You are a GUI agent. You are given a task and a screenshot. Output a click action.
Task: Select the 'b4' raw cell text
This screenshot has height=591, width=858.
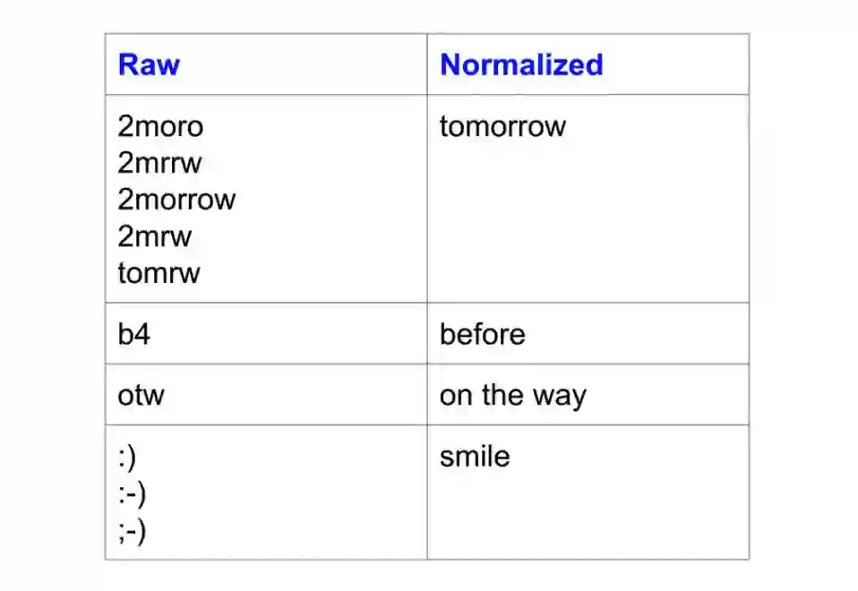pos(134,334)
